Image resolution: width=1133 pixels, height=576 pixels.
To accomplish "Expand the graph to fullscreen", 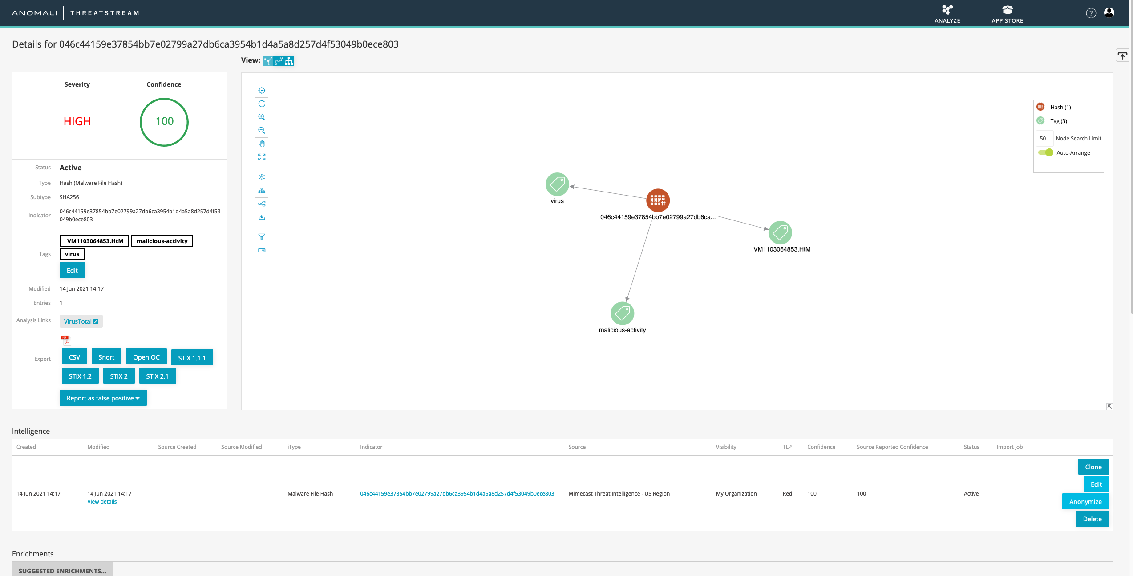I will 262,157.
